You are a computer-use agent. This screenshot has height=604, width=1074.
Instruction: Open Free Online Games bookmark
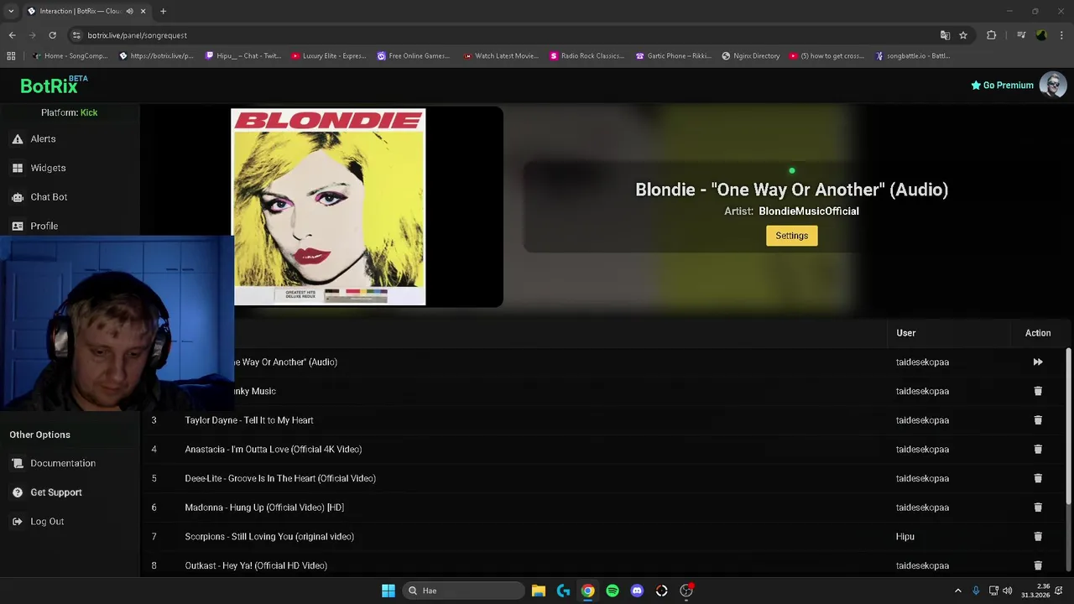click(x=414, y=56)
